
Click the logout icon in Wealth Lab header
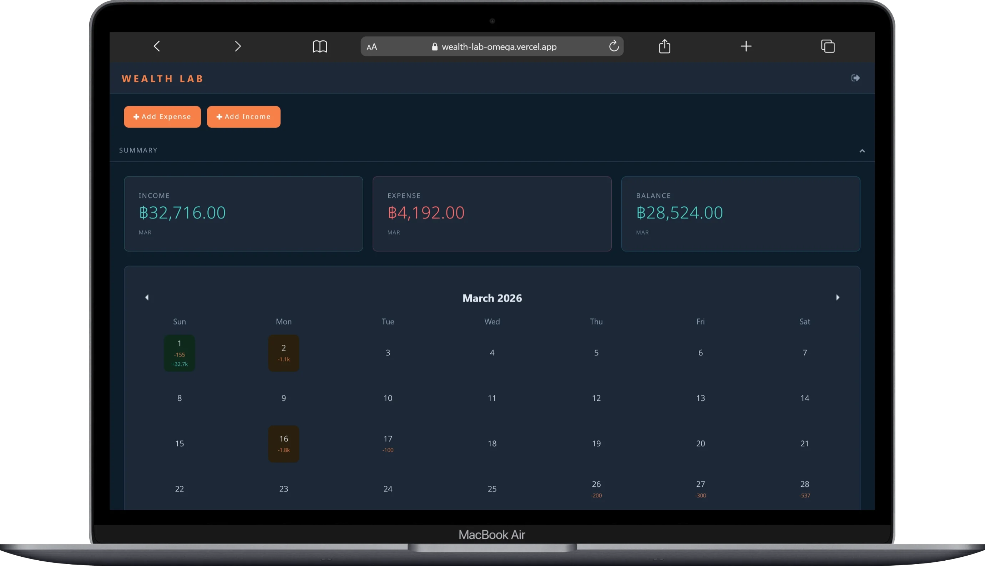[x=855, y=78]
